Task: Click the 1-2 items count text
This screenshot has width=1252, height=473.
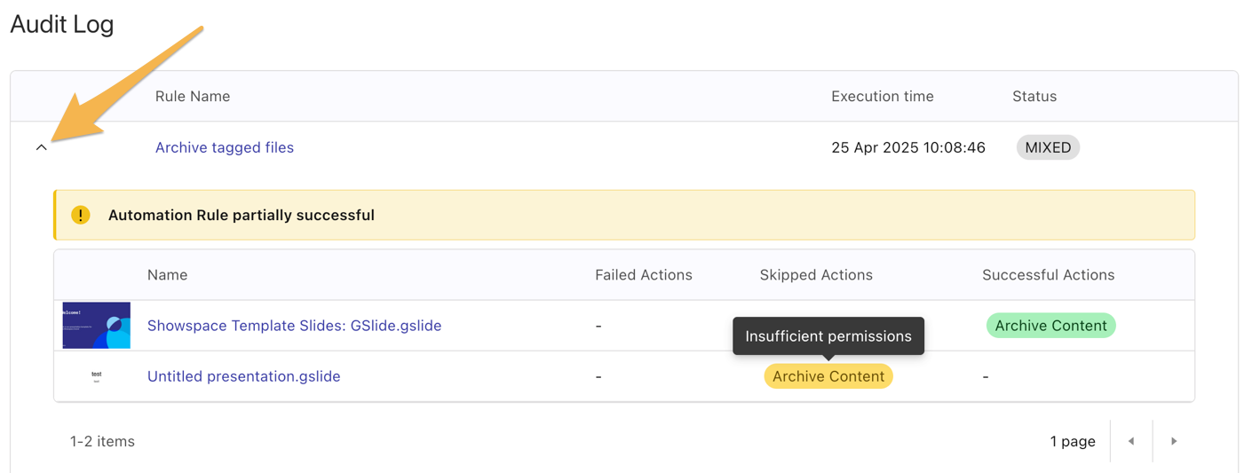Action: [102, 441]
